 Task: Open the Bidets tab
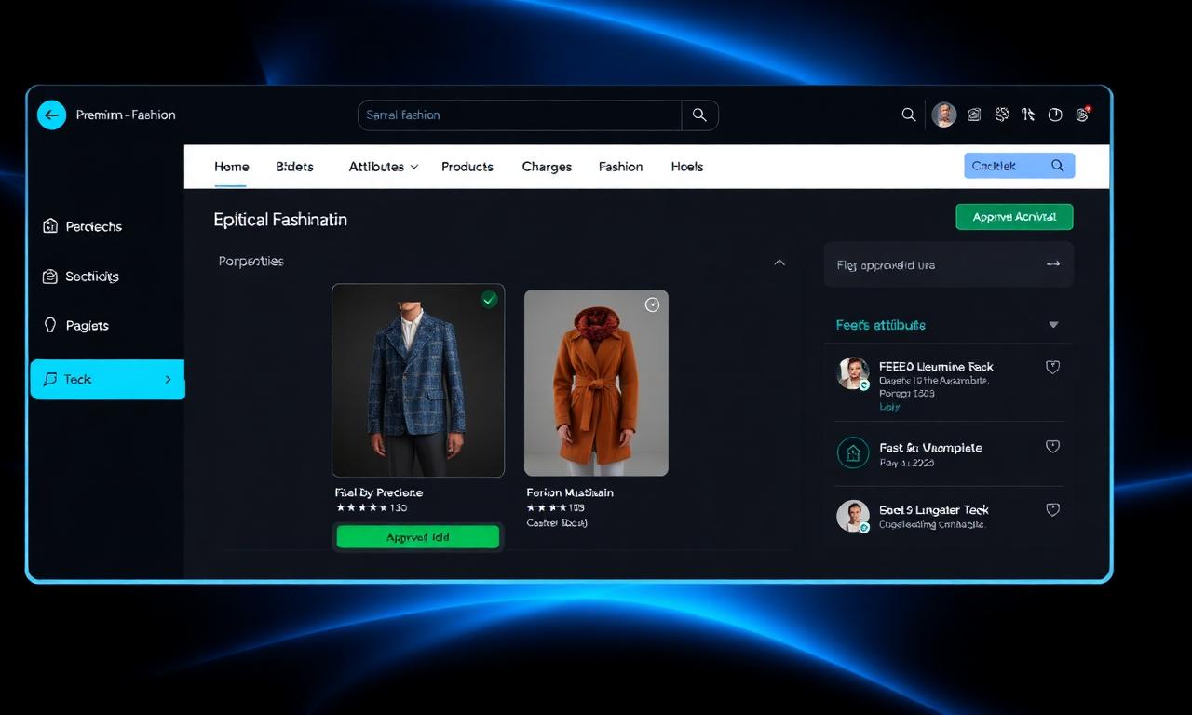[294, 167]
